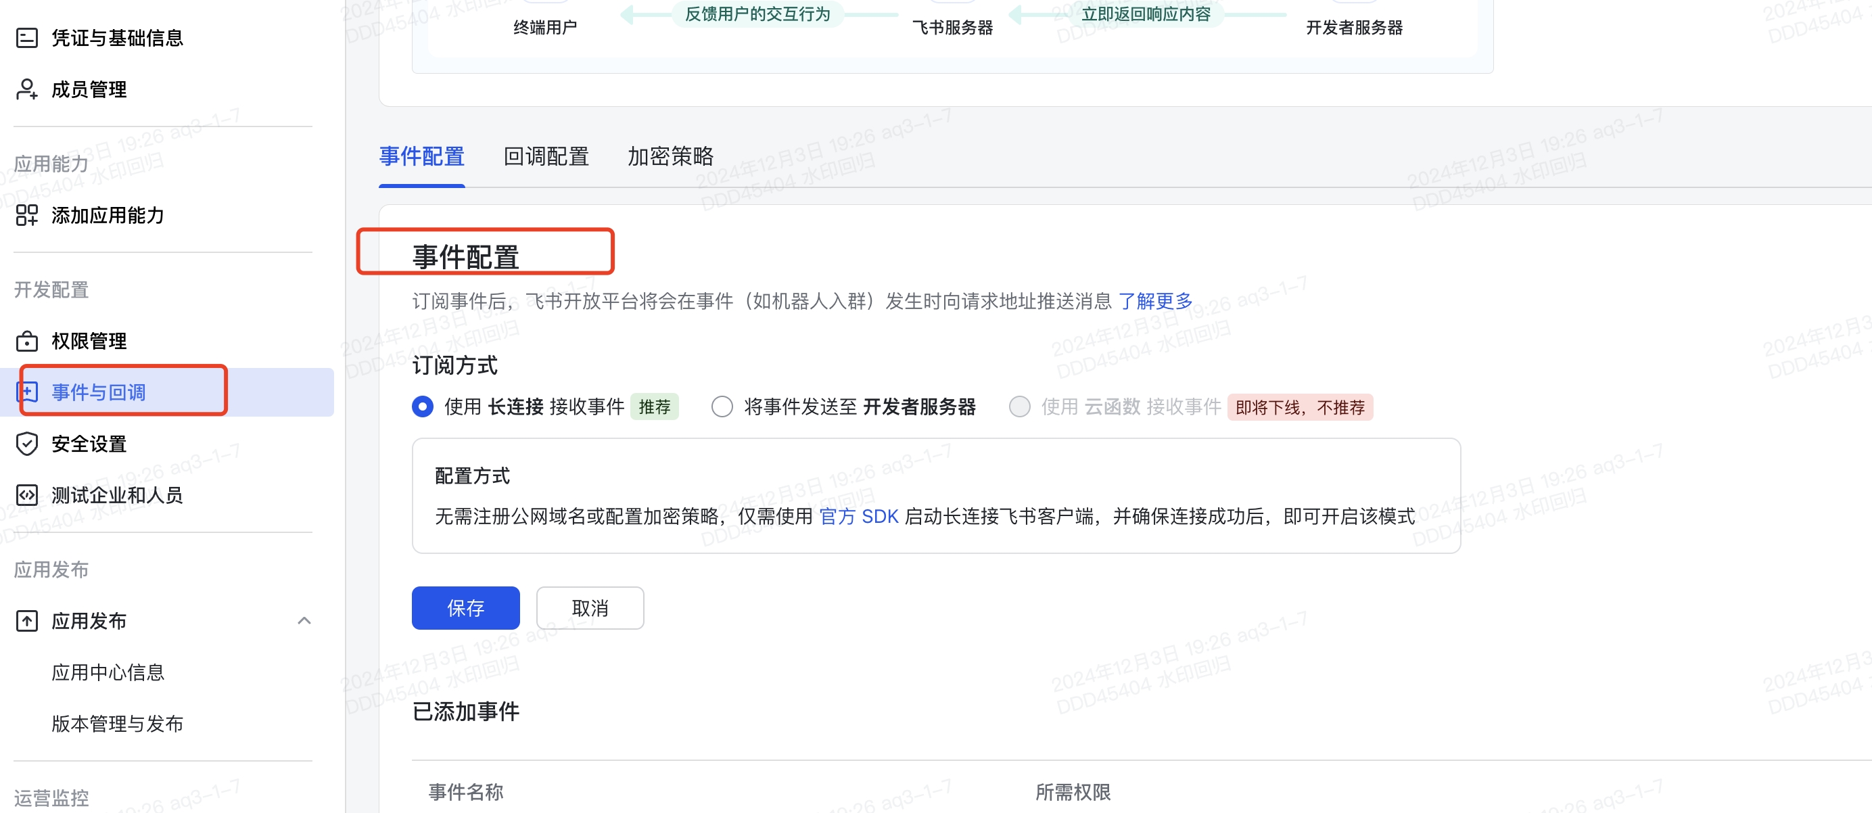This screenshot has height=813, width=1872.
Task: Click the 终端用户 label in diagram
Action: 545,28
